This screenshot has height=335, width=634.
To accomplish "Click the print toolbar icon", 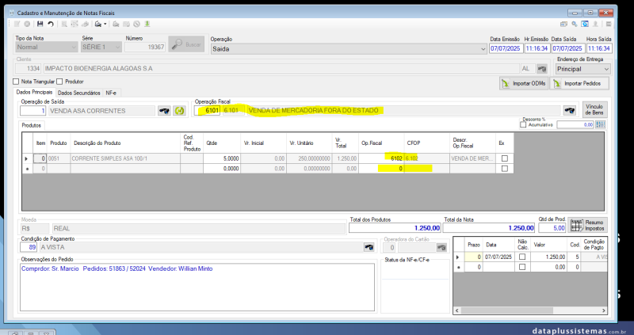I will pos(97,25).
